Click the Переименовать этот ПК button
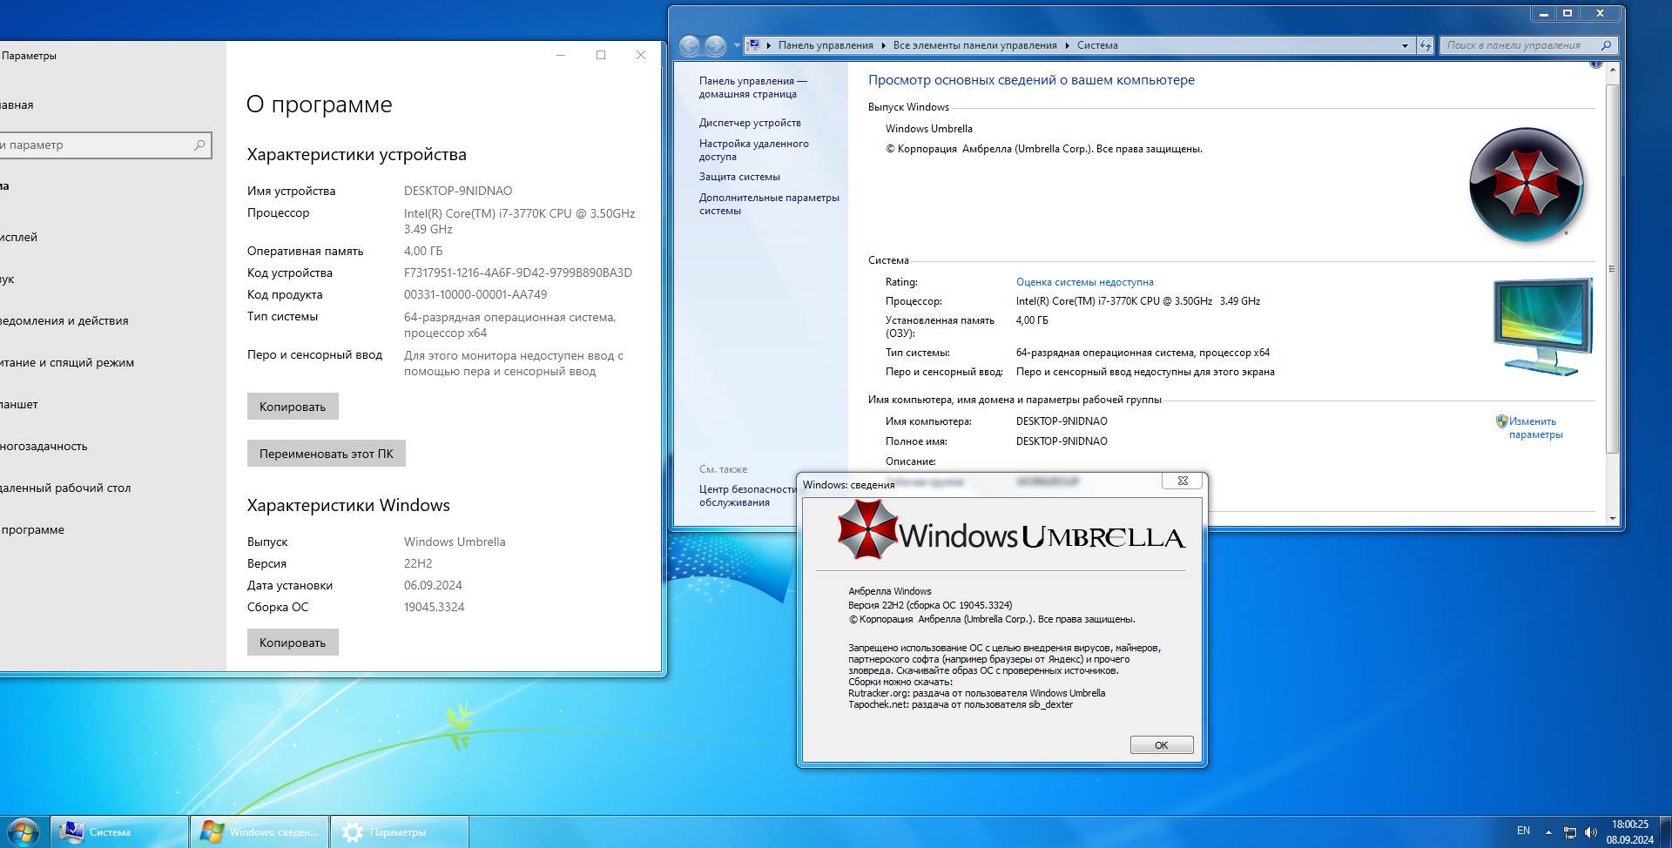This screenshot has height=848, width=1672. point(326,454)
